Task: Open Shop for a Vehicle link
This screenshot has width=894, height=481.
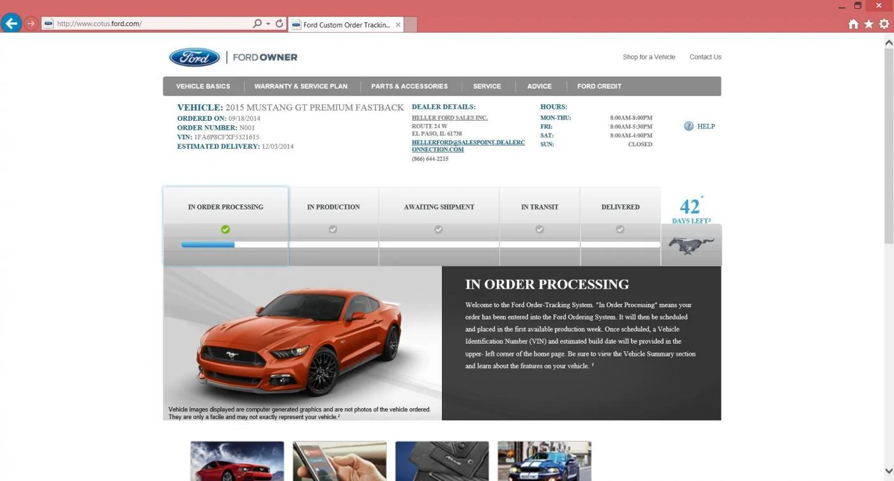Action: click(x=649, y=57)
